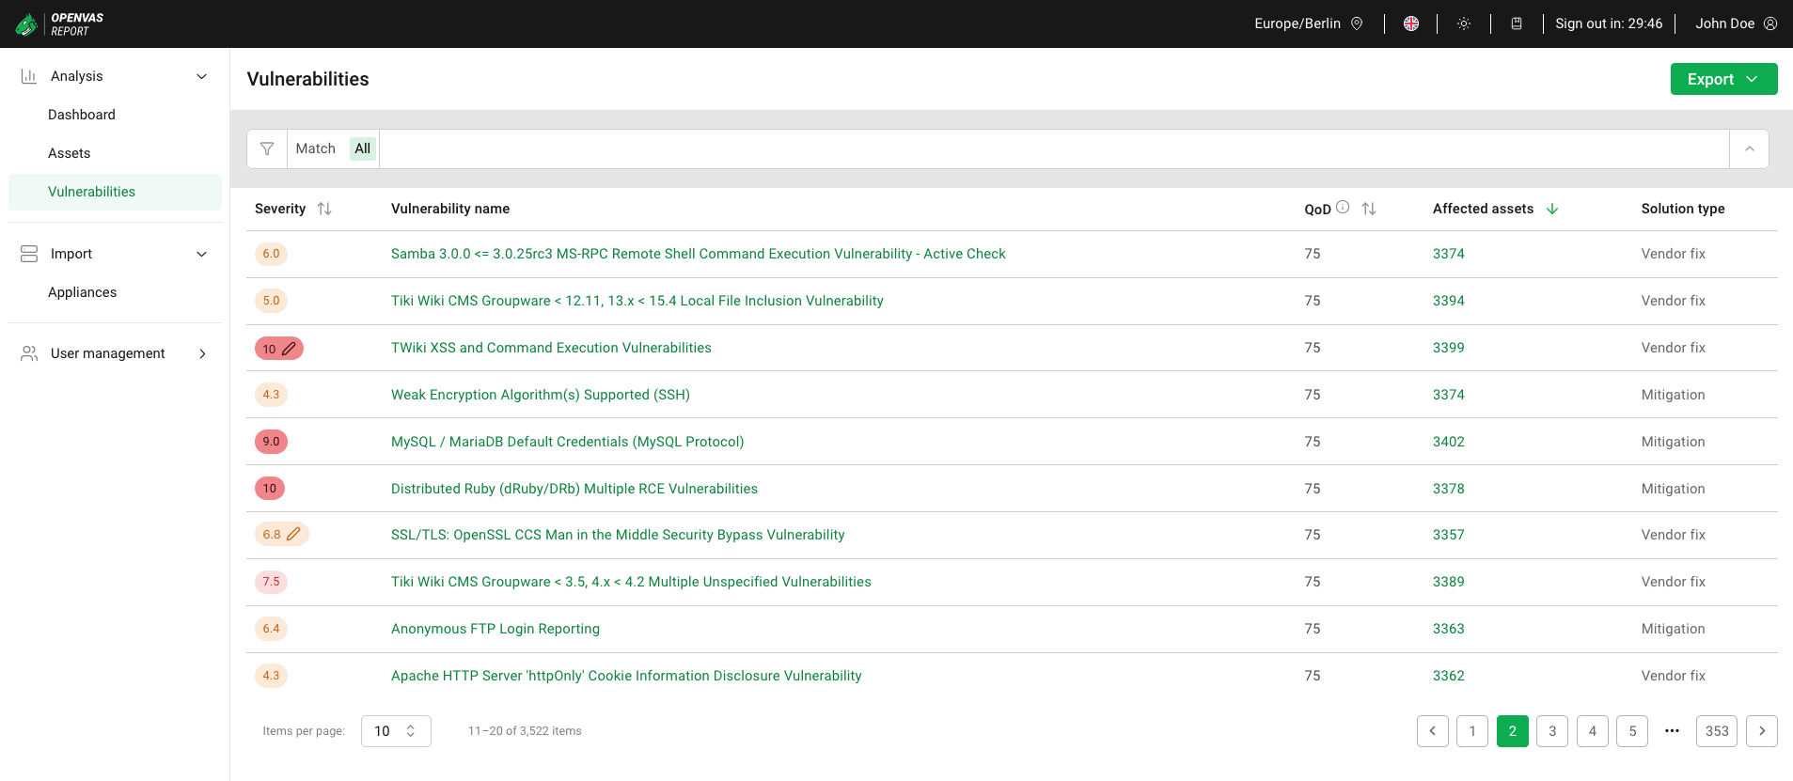
Task: Select Vulnerabilities in sidebar
Action: pyautogui.click(x=115, y=192)
